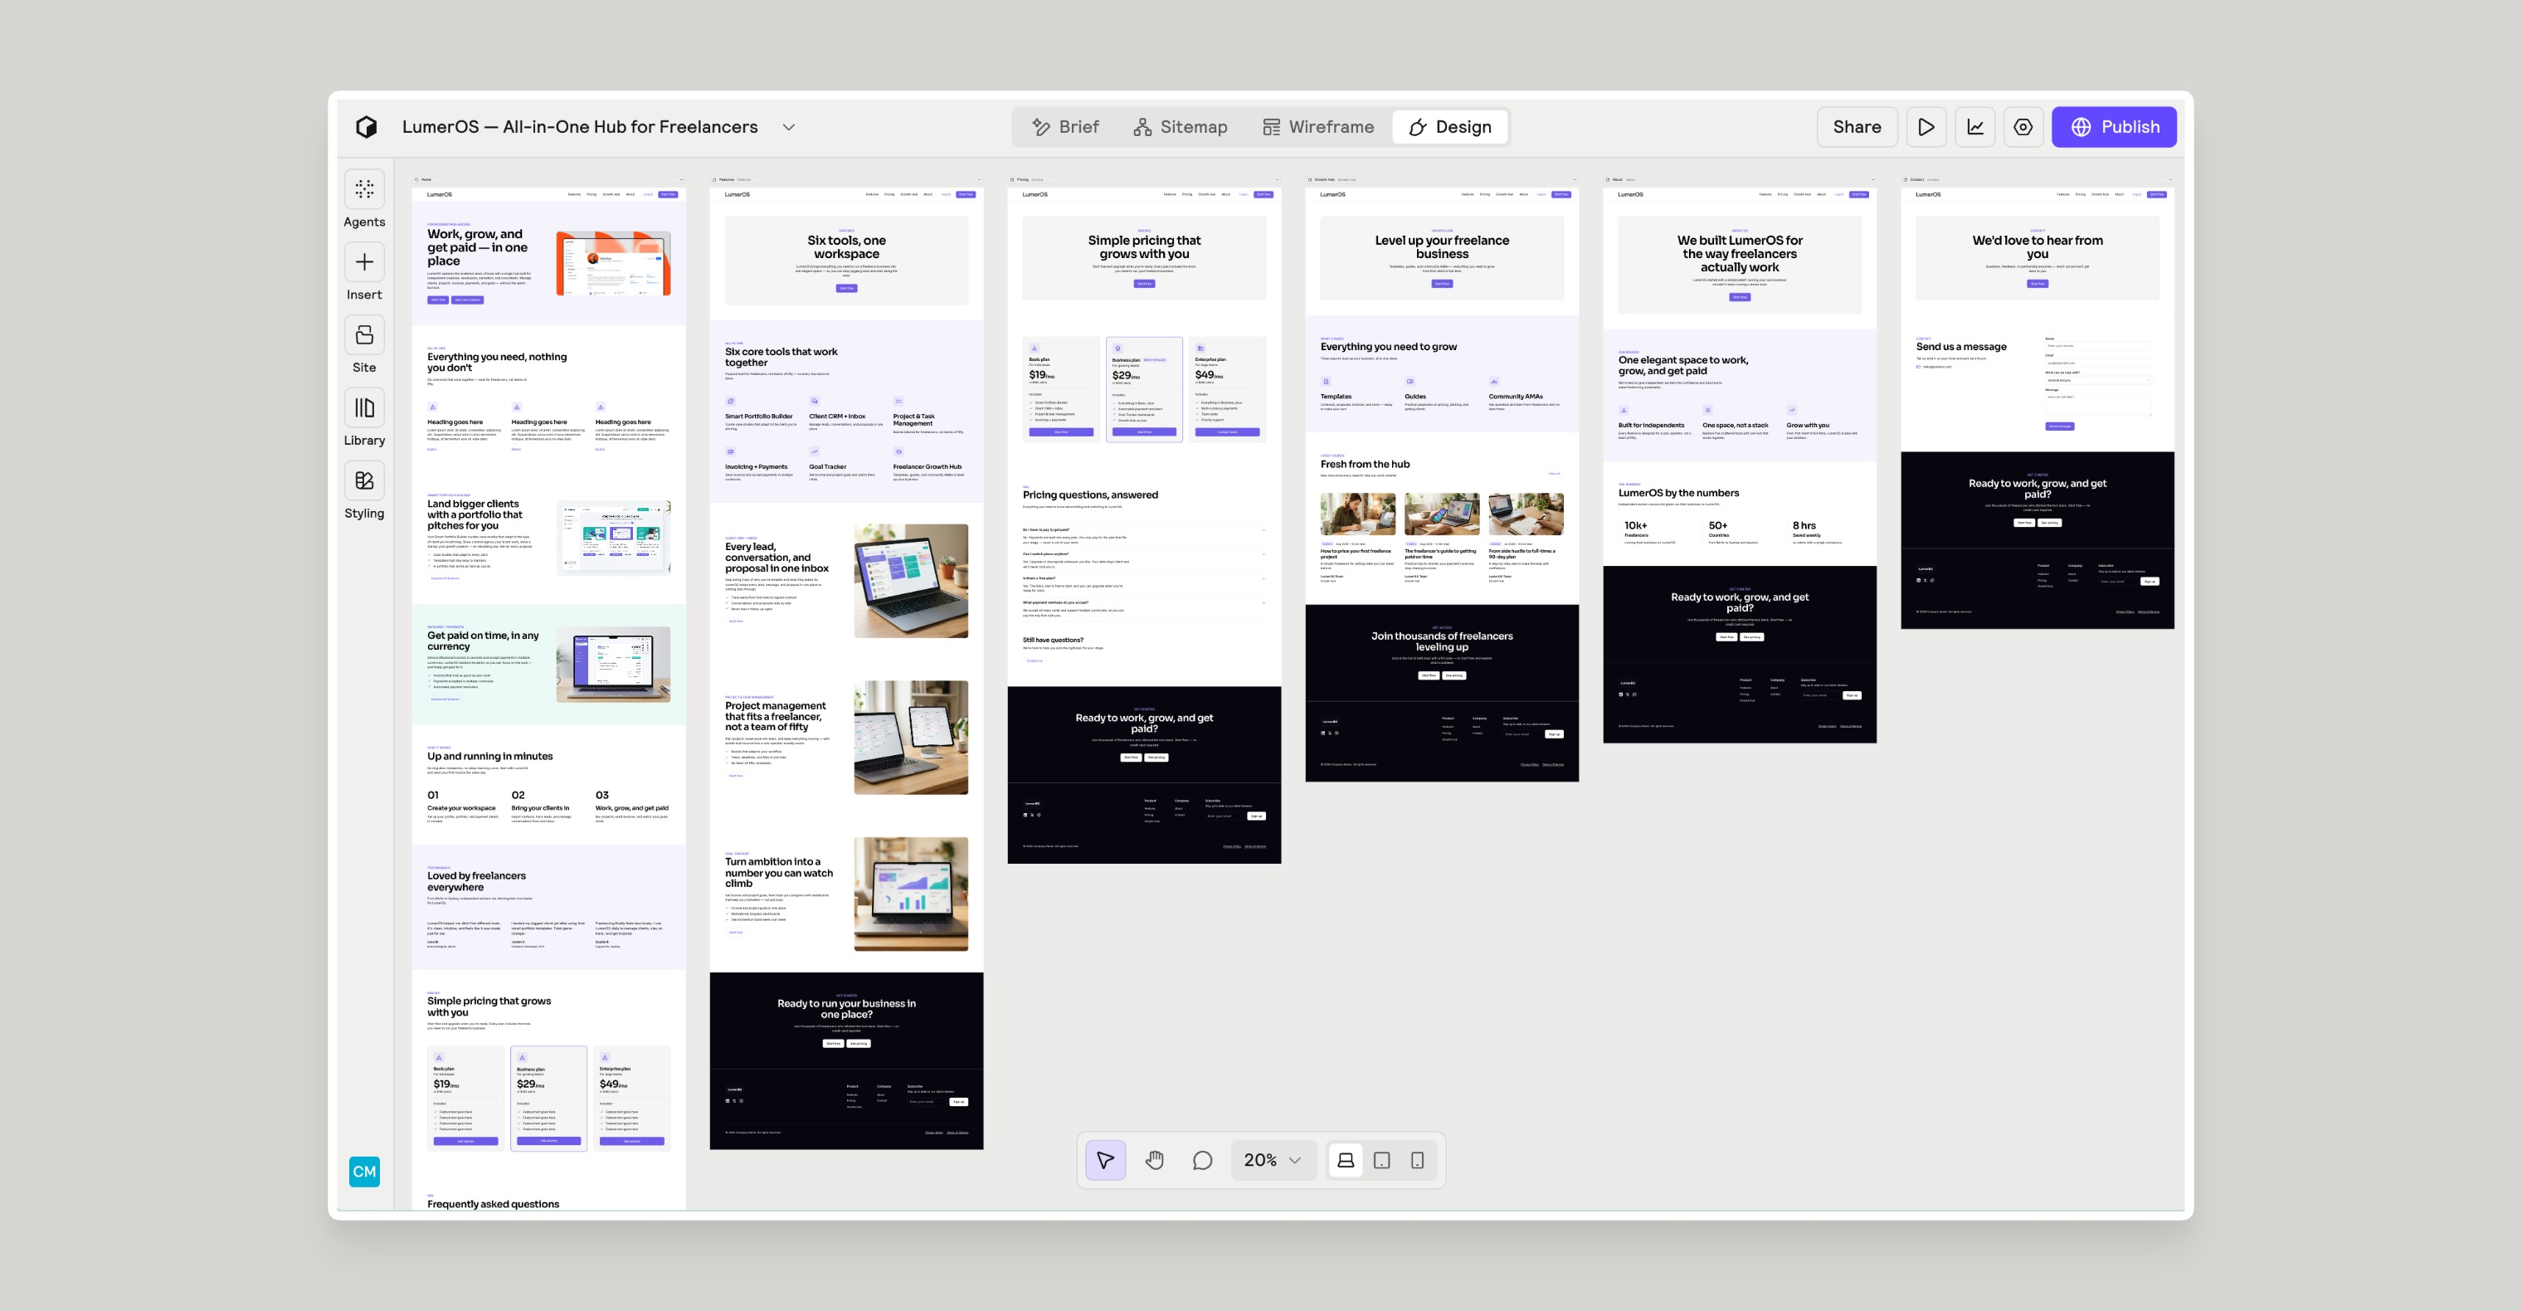Viewport: 2522px width, 1311px height.
Task: Switch to desktop viewport preview
Action: [1346, 1160]
